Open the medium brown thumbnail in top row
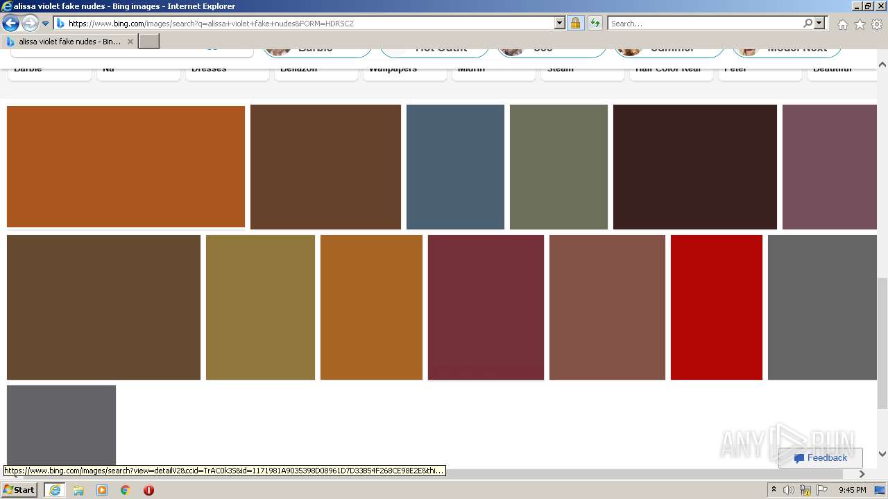The image size is (888, 499). pos(325,167)
